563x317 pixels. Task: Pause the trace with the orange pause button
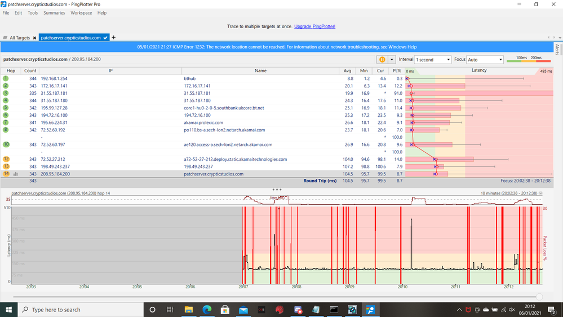click(x=382, y=59)
